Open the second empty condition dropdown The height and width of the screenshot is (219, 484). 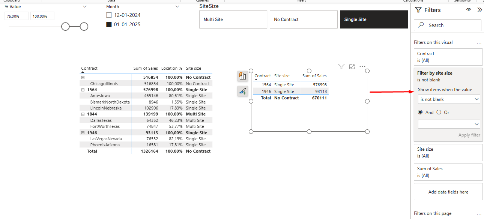[x=449, y=124]
